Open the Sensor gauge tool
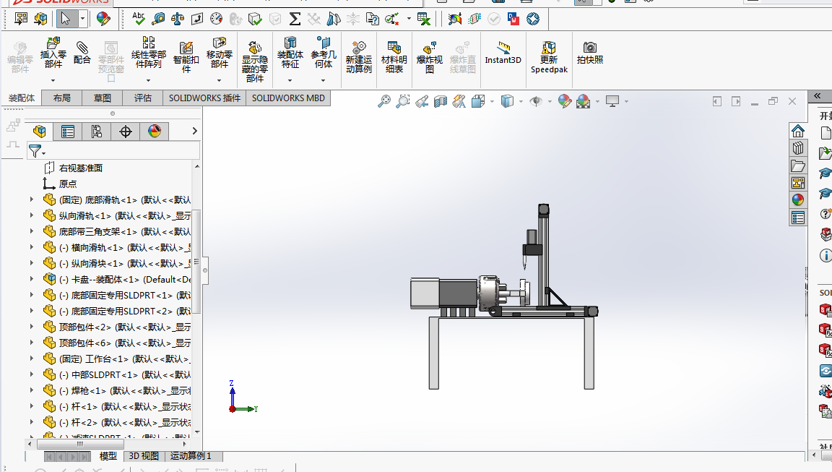Screen dimensions: 832x472 tap(217, 19)
